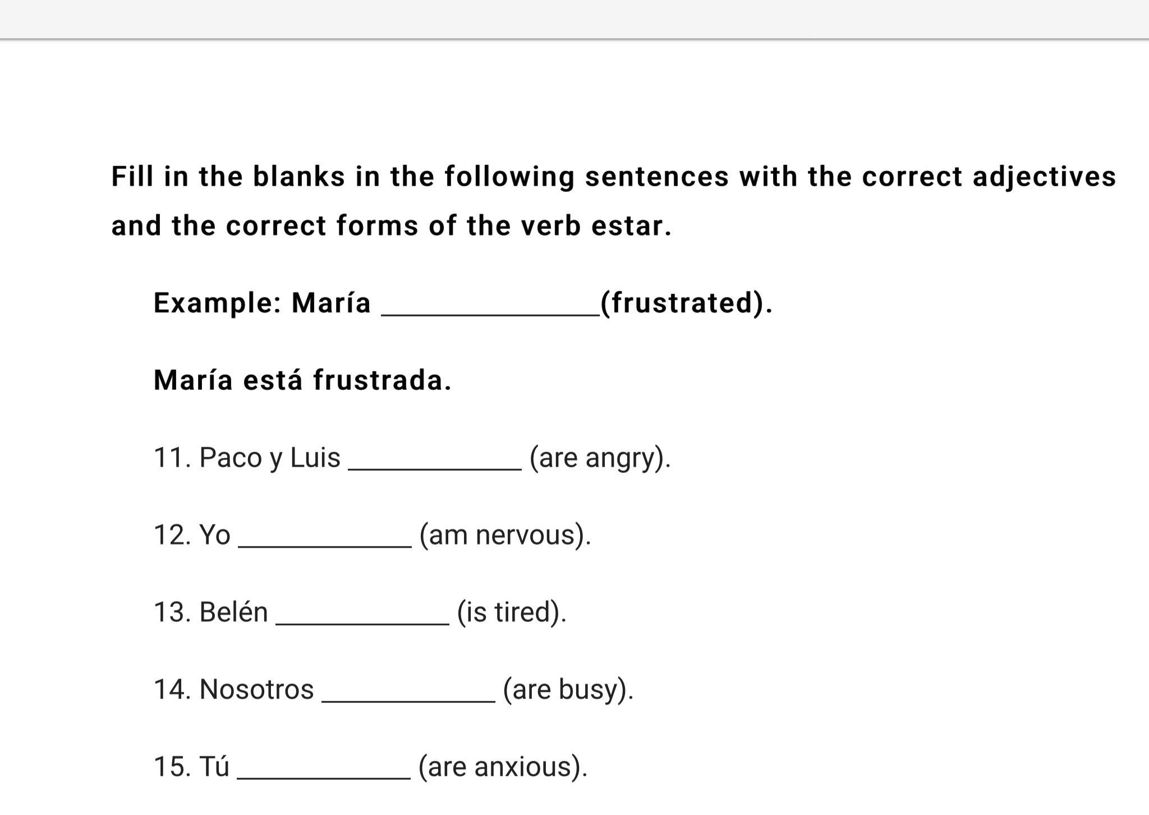Click the blank after Belén
1149x815 pixels.
tap(362, 617)
